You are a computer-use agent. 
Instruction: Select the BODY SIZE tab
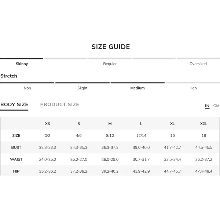coord(14,104)
